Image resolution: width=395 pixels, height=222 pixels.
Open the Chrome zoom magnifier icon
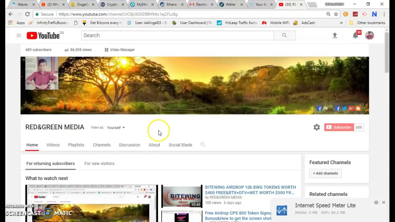pos(328,14)
